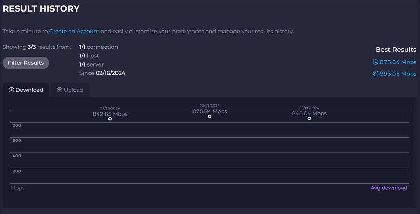Viewport: 420px width, 214px height.
Task: Click the 1/1 host text
Action: (x=89, y=56)
